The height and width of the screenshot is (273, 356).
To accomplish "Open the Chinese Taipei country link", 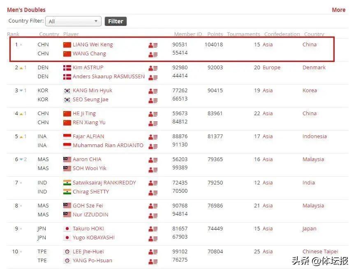I will pos(320,252).
